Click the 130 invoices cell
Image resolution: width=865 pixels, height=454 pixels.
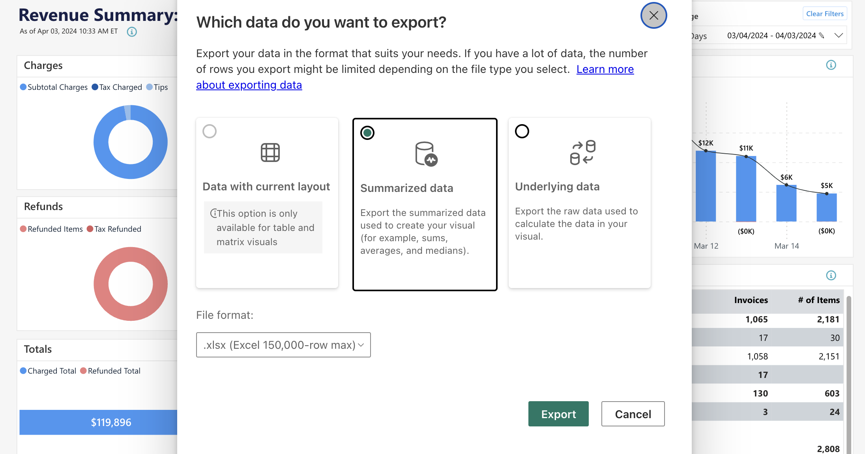[760, 393]
